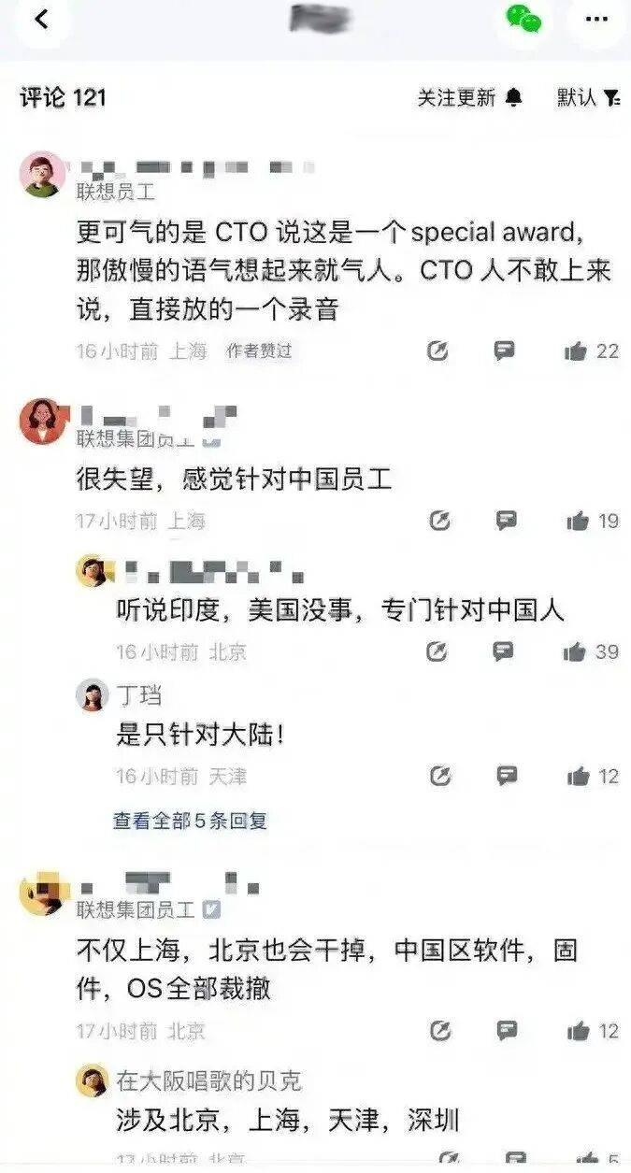Go back with the top-left arrow
The image size is (631, 1173).
click(x=41, y=20)
